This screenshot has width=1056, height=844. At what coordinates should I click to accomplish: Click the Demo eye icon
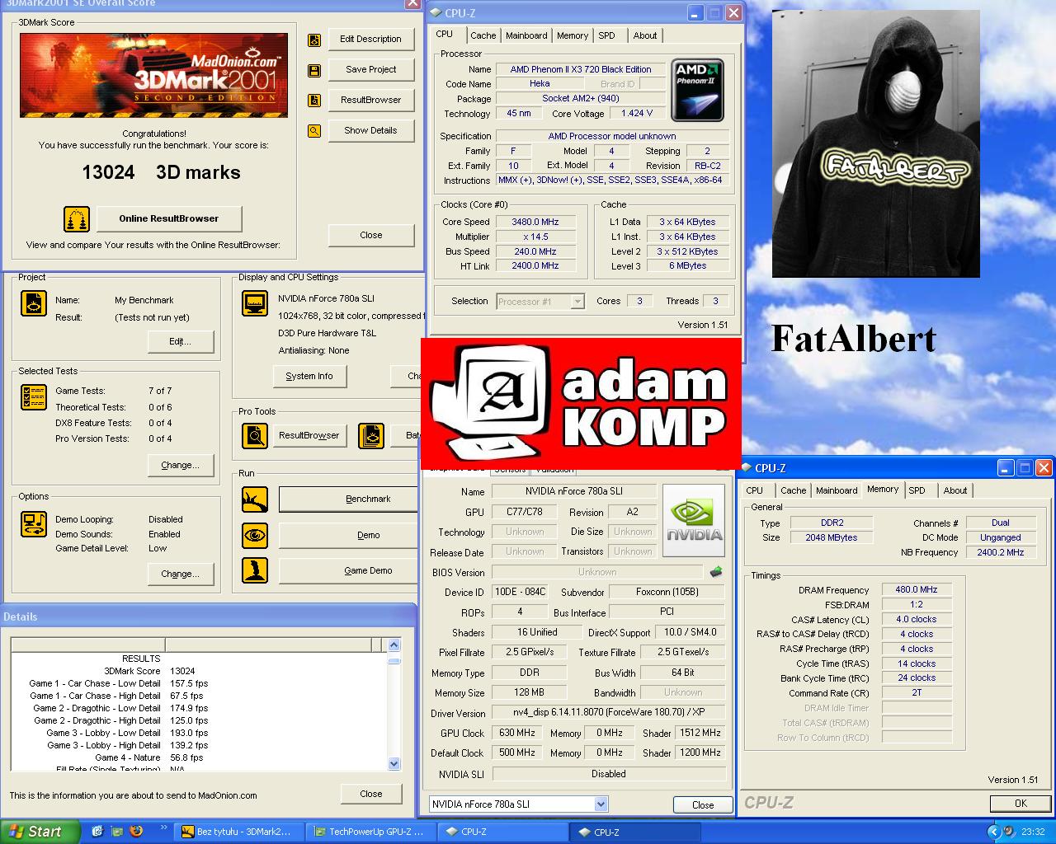tap(255, 536)
